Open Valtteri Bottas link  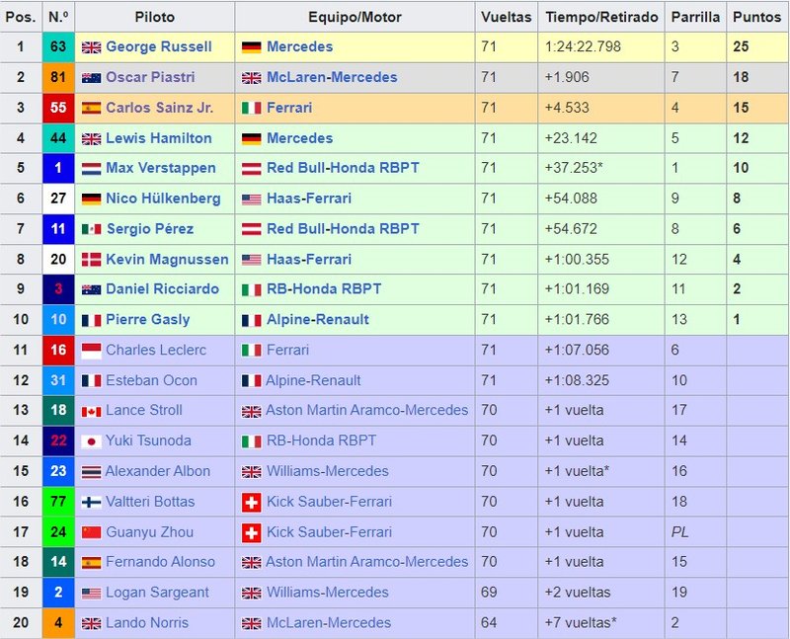pyautogui.click(x=150, y=502)
